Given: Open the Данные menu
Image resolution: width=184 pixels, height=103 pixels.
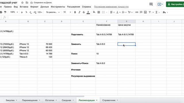Looking at the screenshot, I should click(45, 7).
